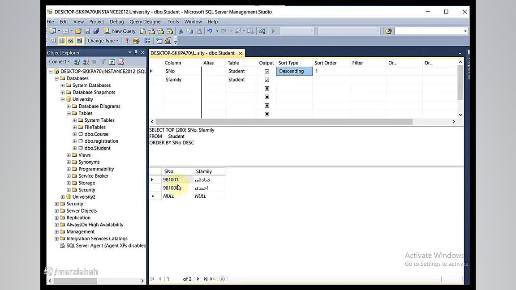516x290 pixels.
Task: Go to next record in results
Action: (x=198, y=279)
